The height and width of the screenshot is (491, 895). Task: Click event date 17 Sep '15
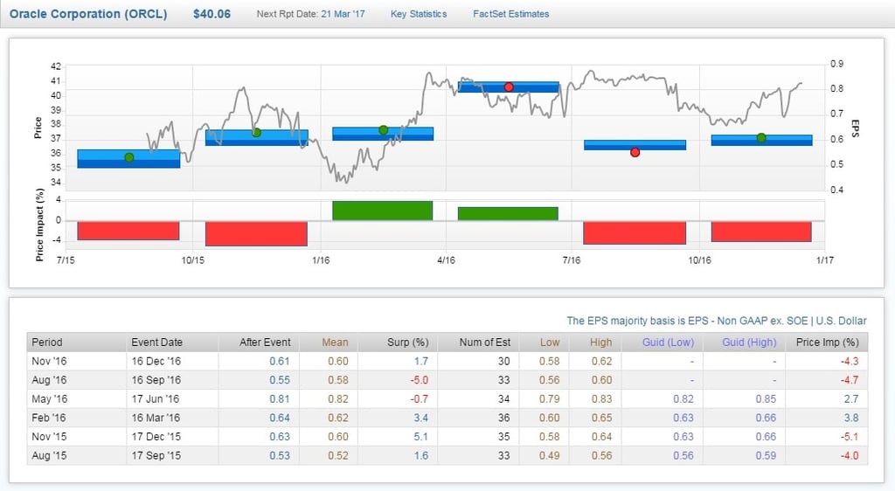point(156,455)
